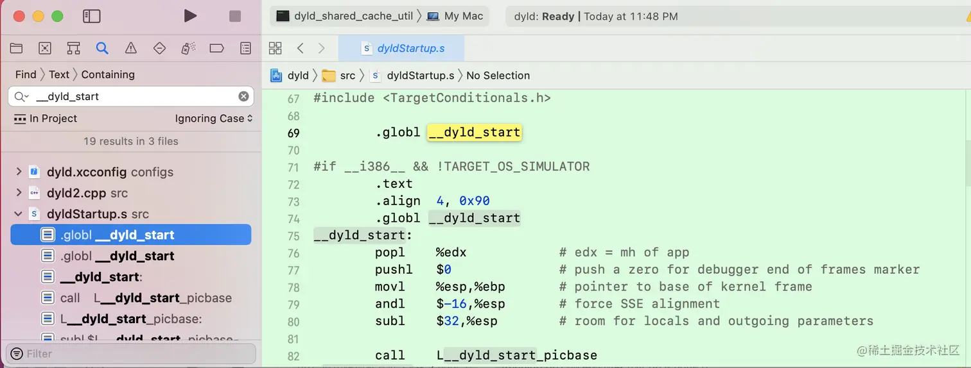Click the related items grid icon

[x=276, y=48]
